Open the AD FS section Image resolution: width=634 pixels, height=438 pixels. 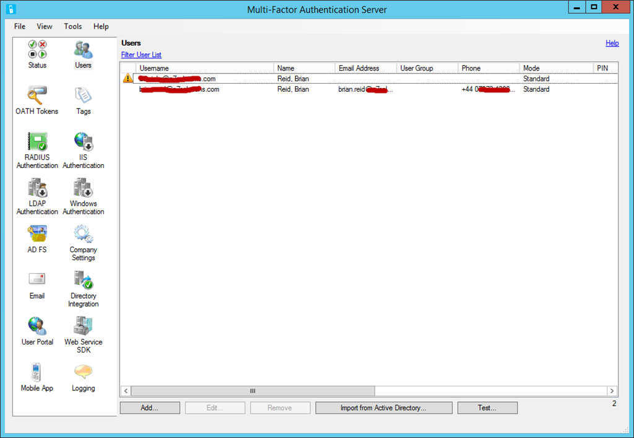point(37,239)
